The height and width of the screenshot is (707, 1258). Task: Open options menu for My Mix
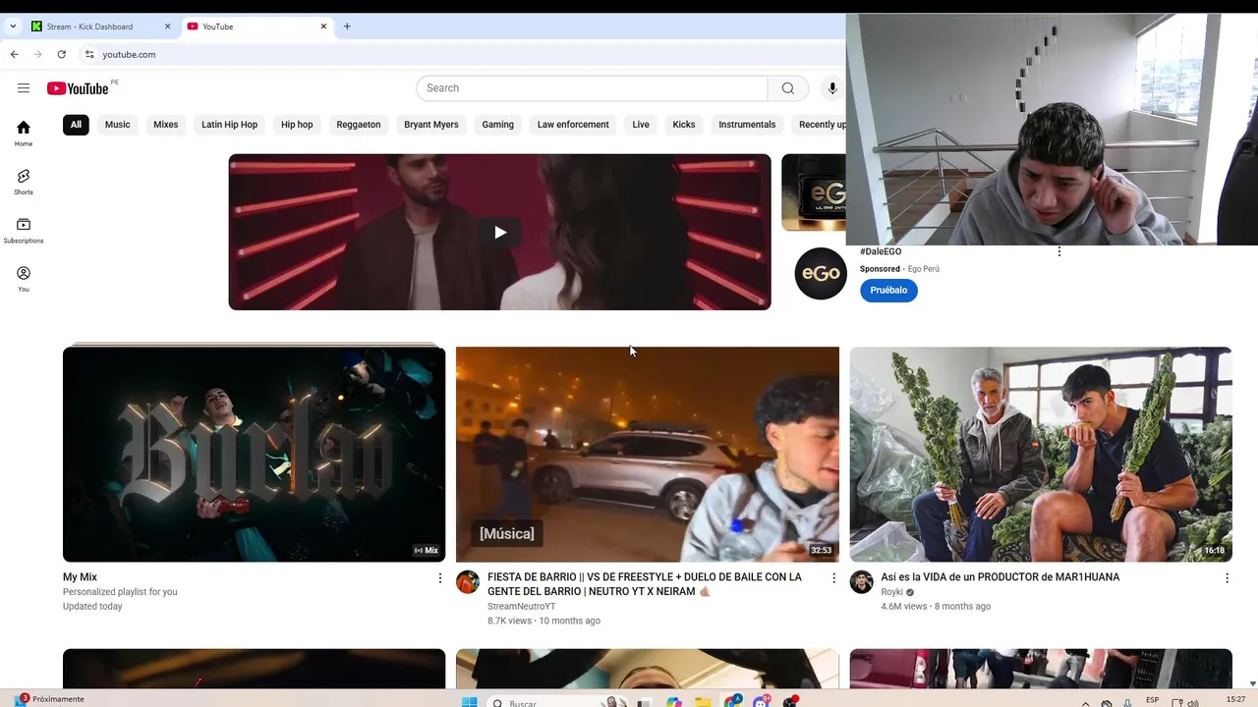tap(440, 578)
